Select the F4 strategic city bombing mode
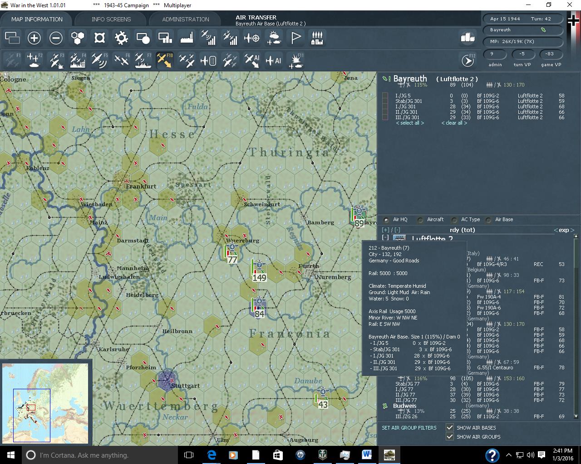The image size is (581, 464). click(x=78, y=60)
